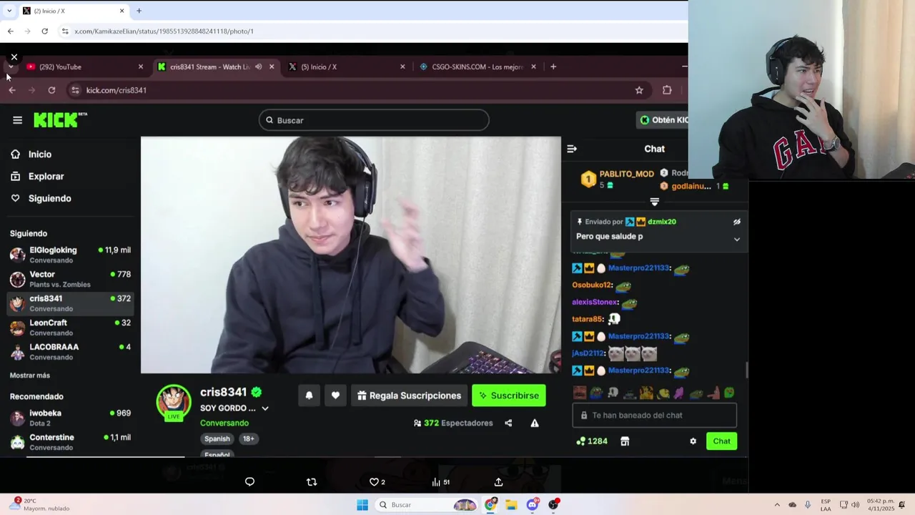Click the Spanish tag
Screen dimensions: 915x515
click(217, 439)
